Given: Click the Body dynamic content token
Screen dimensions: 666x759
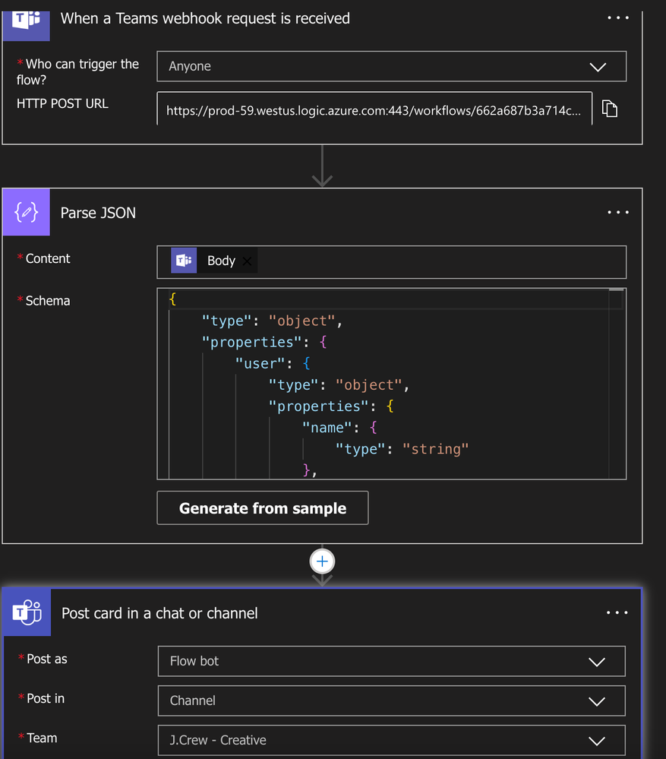Looking at the screenshot, I should 214,261.
